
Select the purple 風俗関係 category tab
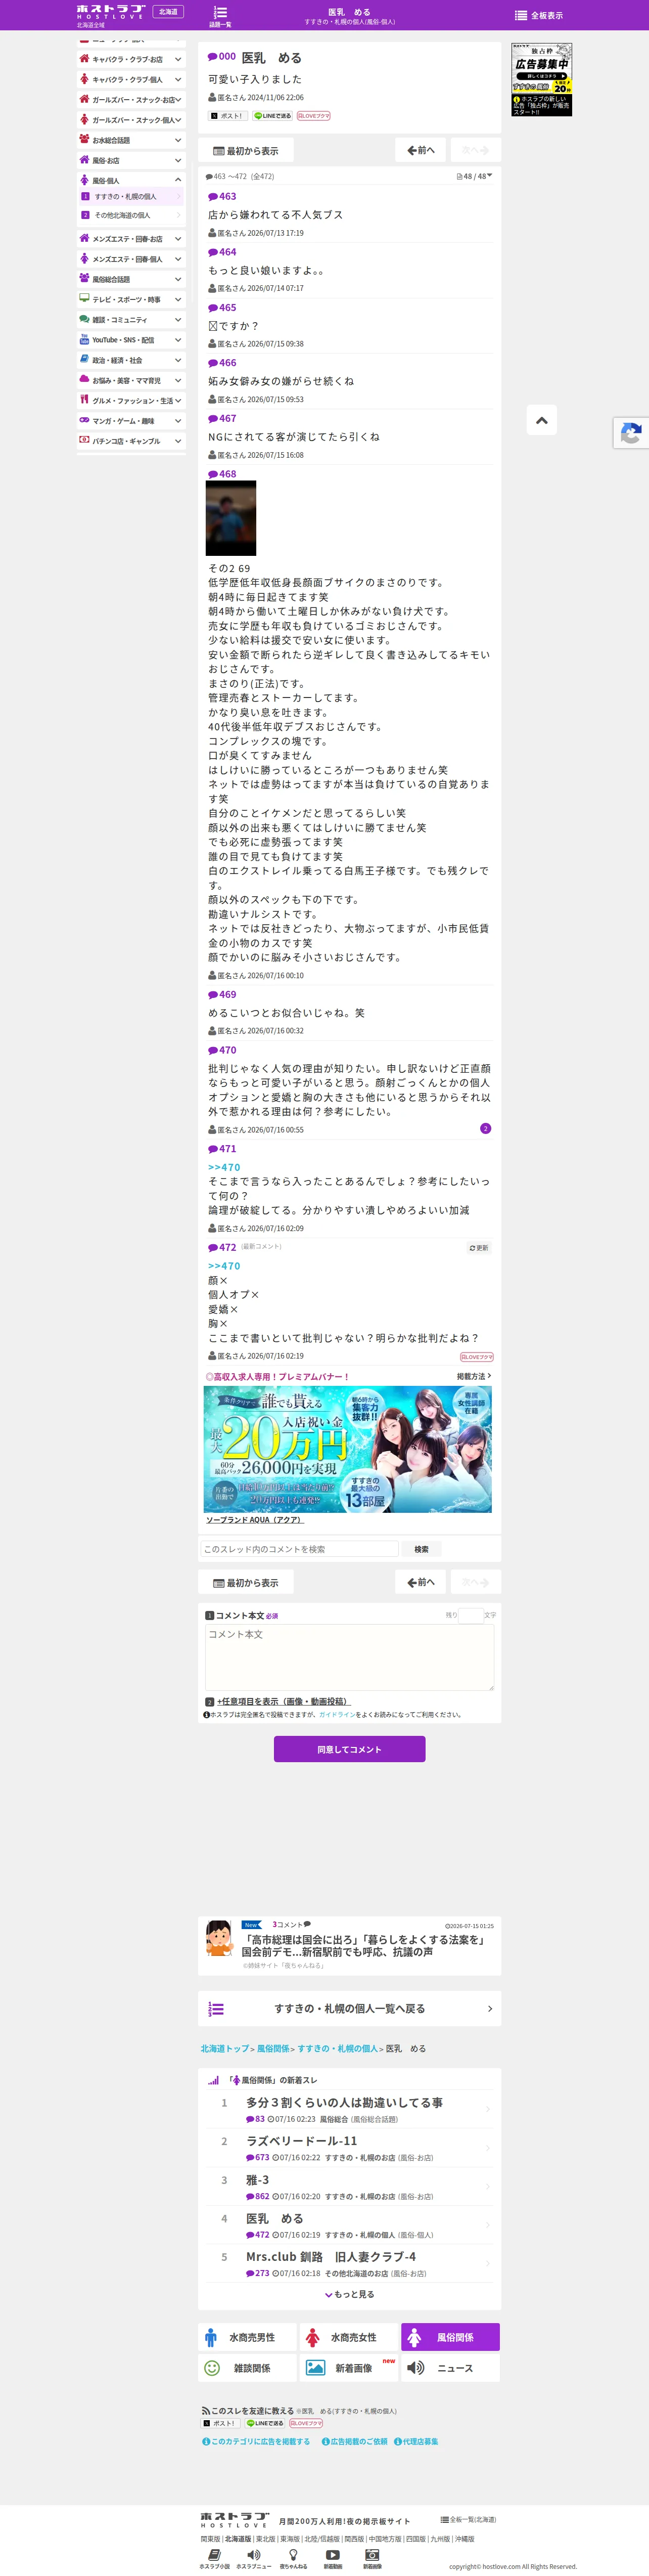[x=450, y=2337]
